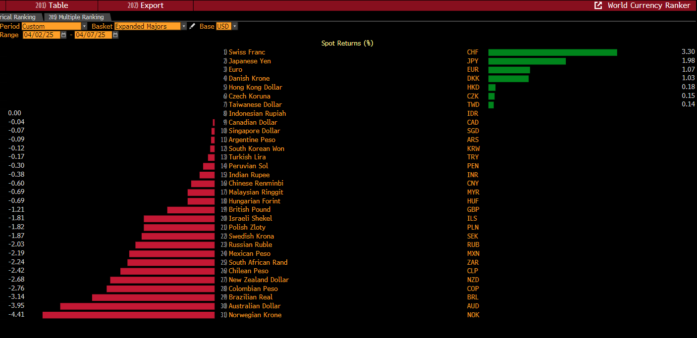
Task: Click the red Norwegian Krone return bar
Action: 128,315
